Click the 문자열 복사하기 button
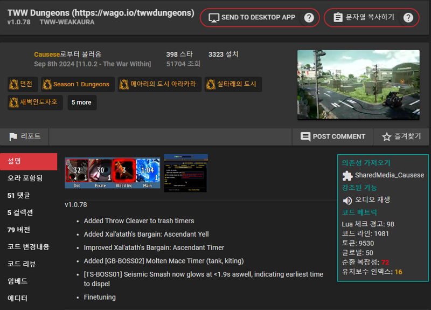Image resolution: width=431 pixels, height=310 pixels. [x=372, y=18]
